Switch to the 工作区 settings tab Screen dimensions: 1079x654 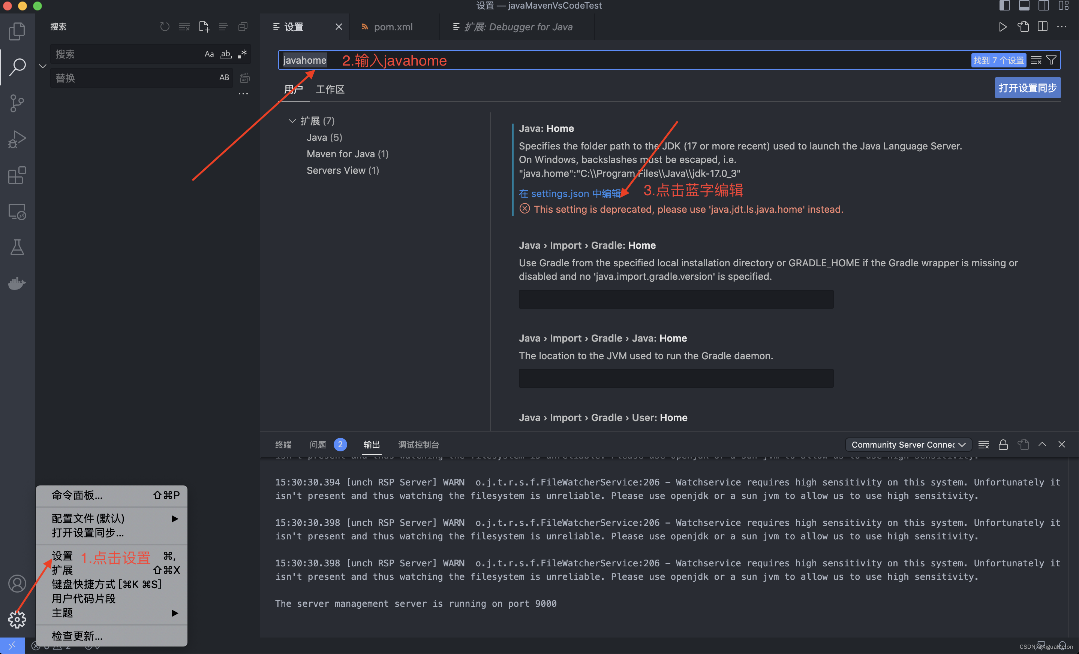coord(330,89)
